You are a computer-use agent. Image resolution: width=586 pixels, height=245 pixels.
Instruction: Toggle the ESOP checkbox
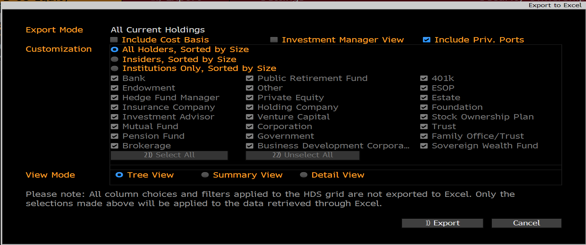[x=424, y=88]
